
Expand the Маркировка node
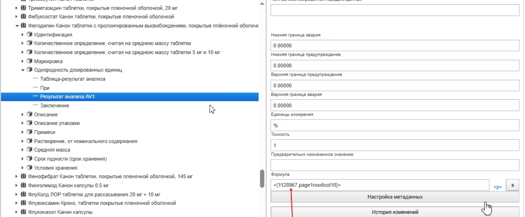click(23, 61)
